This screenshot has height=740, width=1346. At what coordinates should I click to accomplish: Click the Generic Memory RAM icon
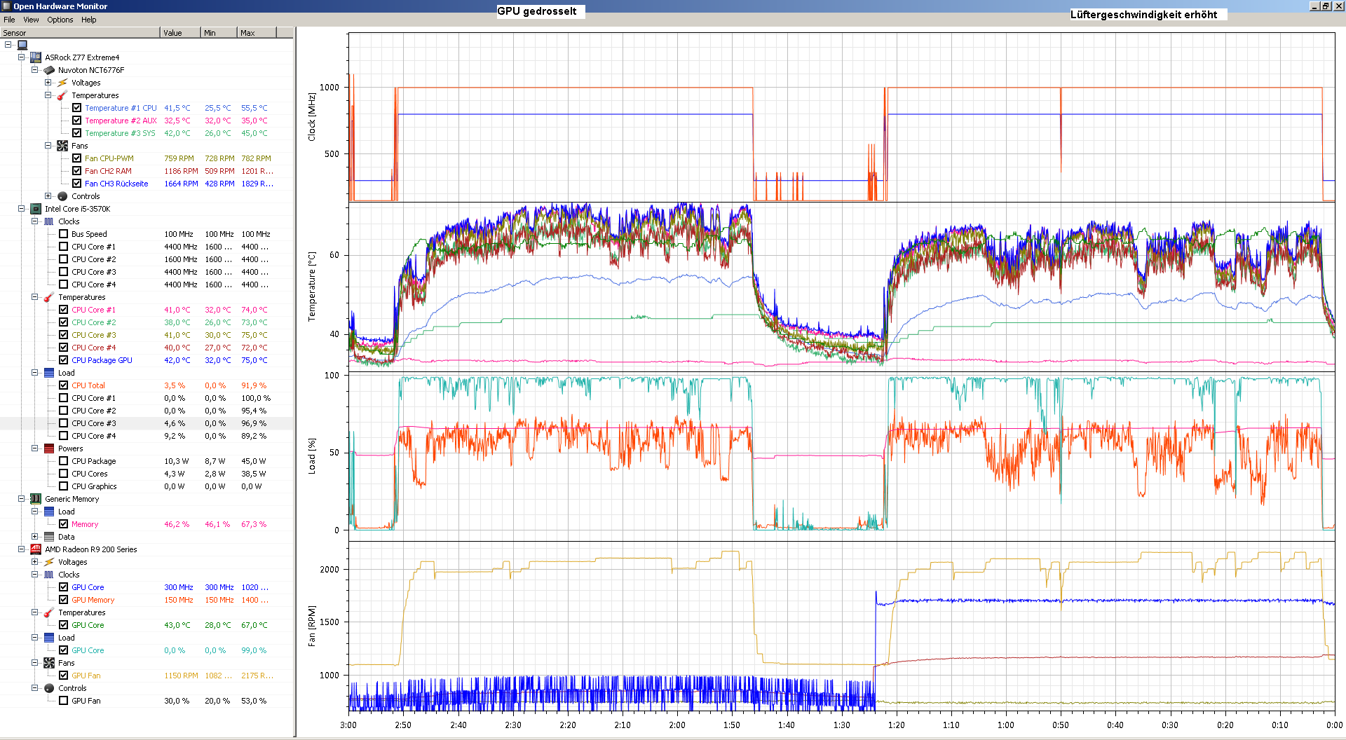coord(36,499)
